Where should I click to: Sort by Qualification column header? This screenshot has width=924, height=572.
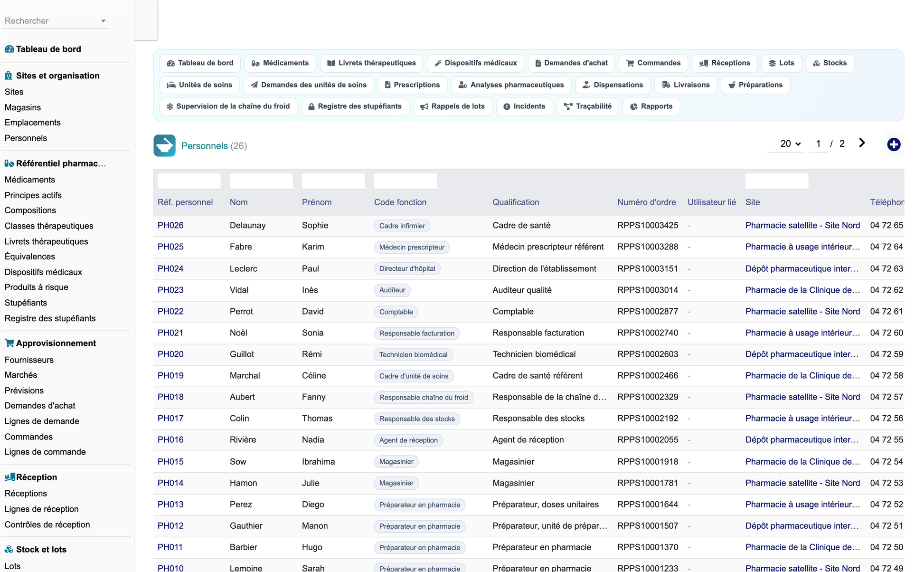(516, 202)
